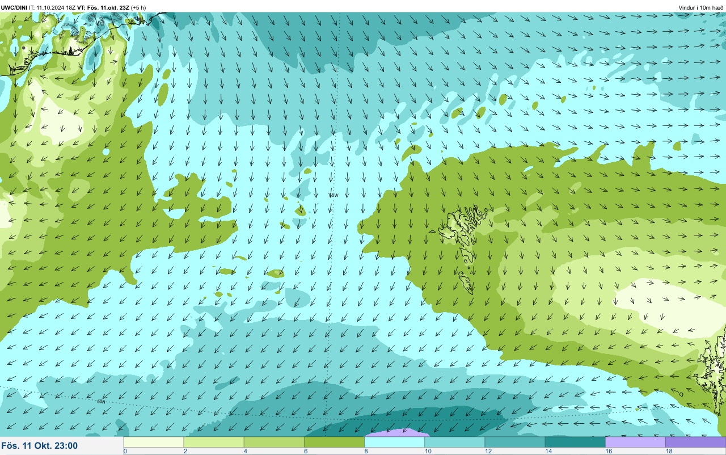Click the "60N" latitude label

point(101,402)
